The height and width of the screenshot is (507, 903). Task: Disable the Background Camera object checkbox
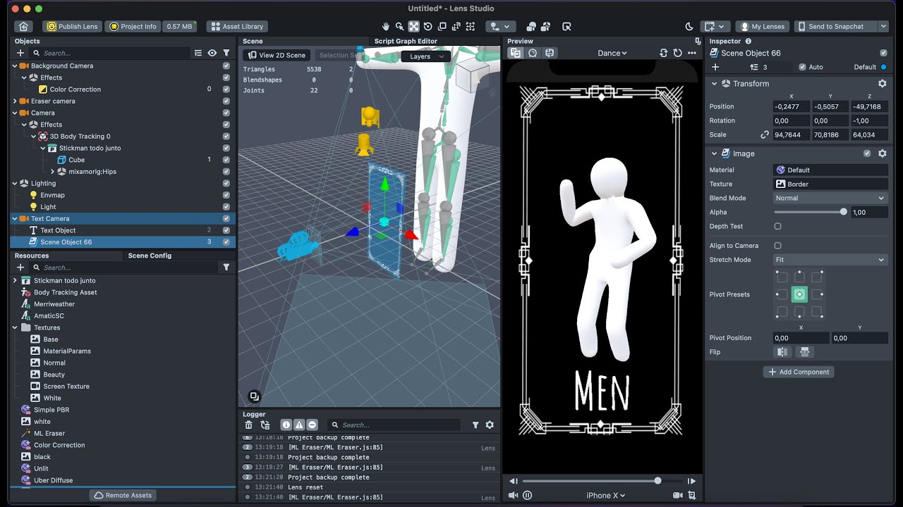[226, 65]
